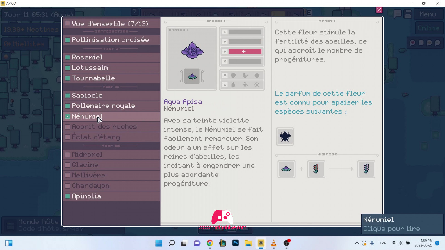Toggle the Midromel checkbox
This screenshot has width=445, height=250.
point(67,154)
